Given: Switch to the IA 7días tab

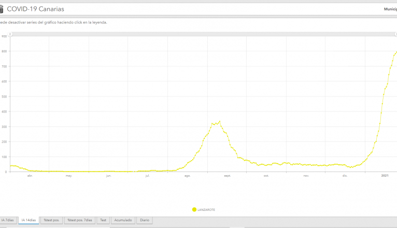Looking at the screenshot, I should [8, 220].
